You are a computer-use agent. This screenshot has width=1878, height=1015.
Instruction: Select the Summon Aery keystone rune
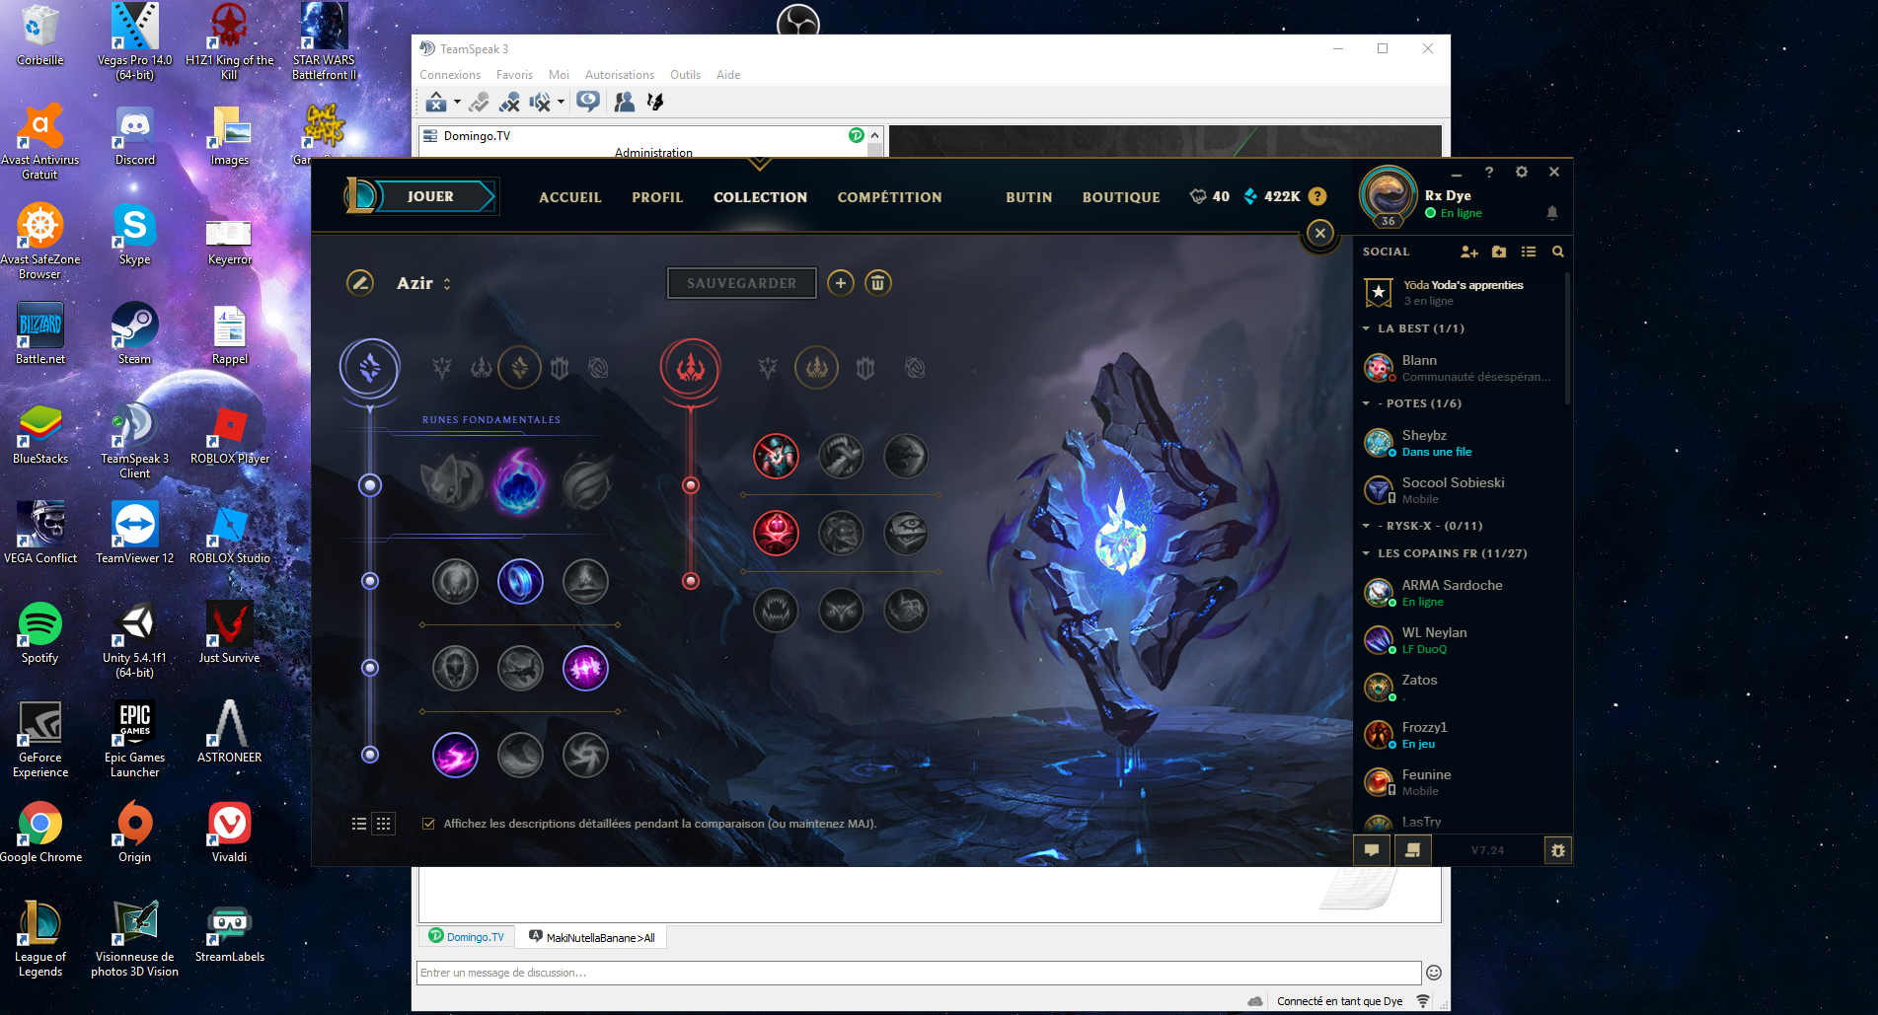coord(453,483)
